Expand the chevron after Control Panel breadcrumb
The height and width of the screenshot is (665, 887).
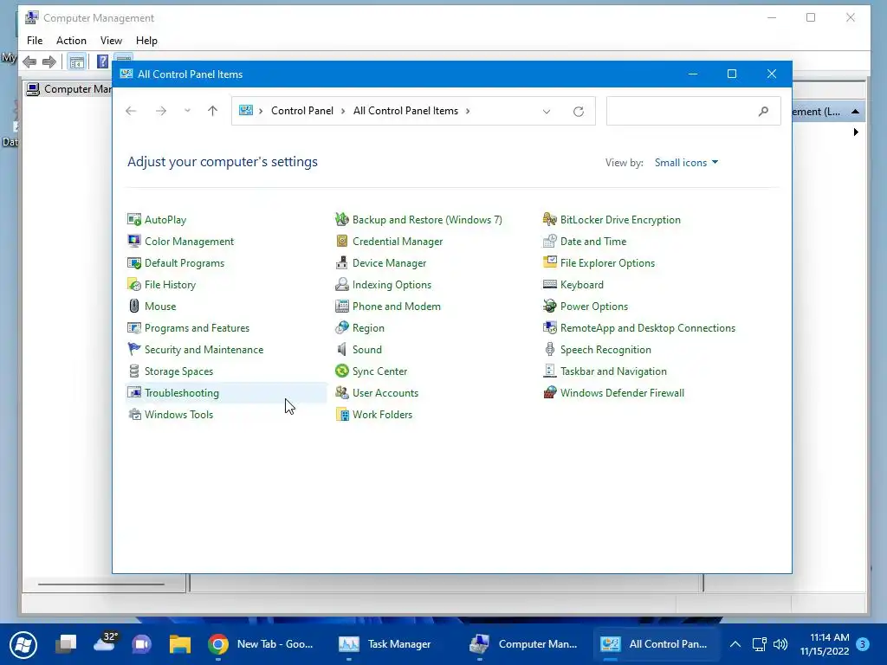343,111
